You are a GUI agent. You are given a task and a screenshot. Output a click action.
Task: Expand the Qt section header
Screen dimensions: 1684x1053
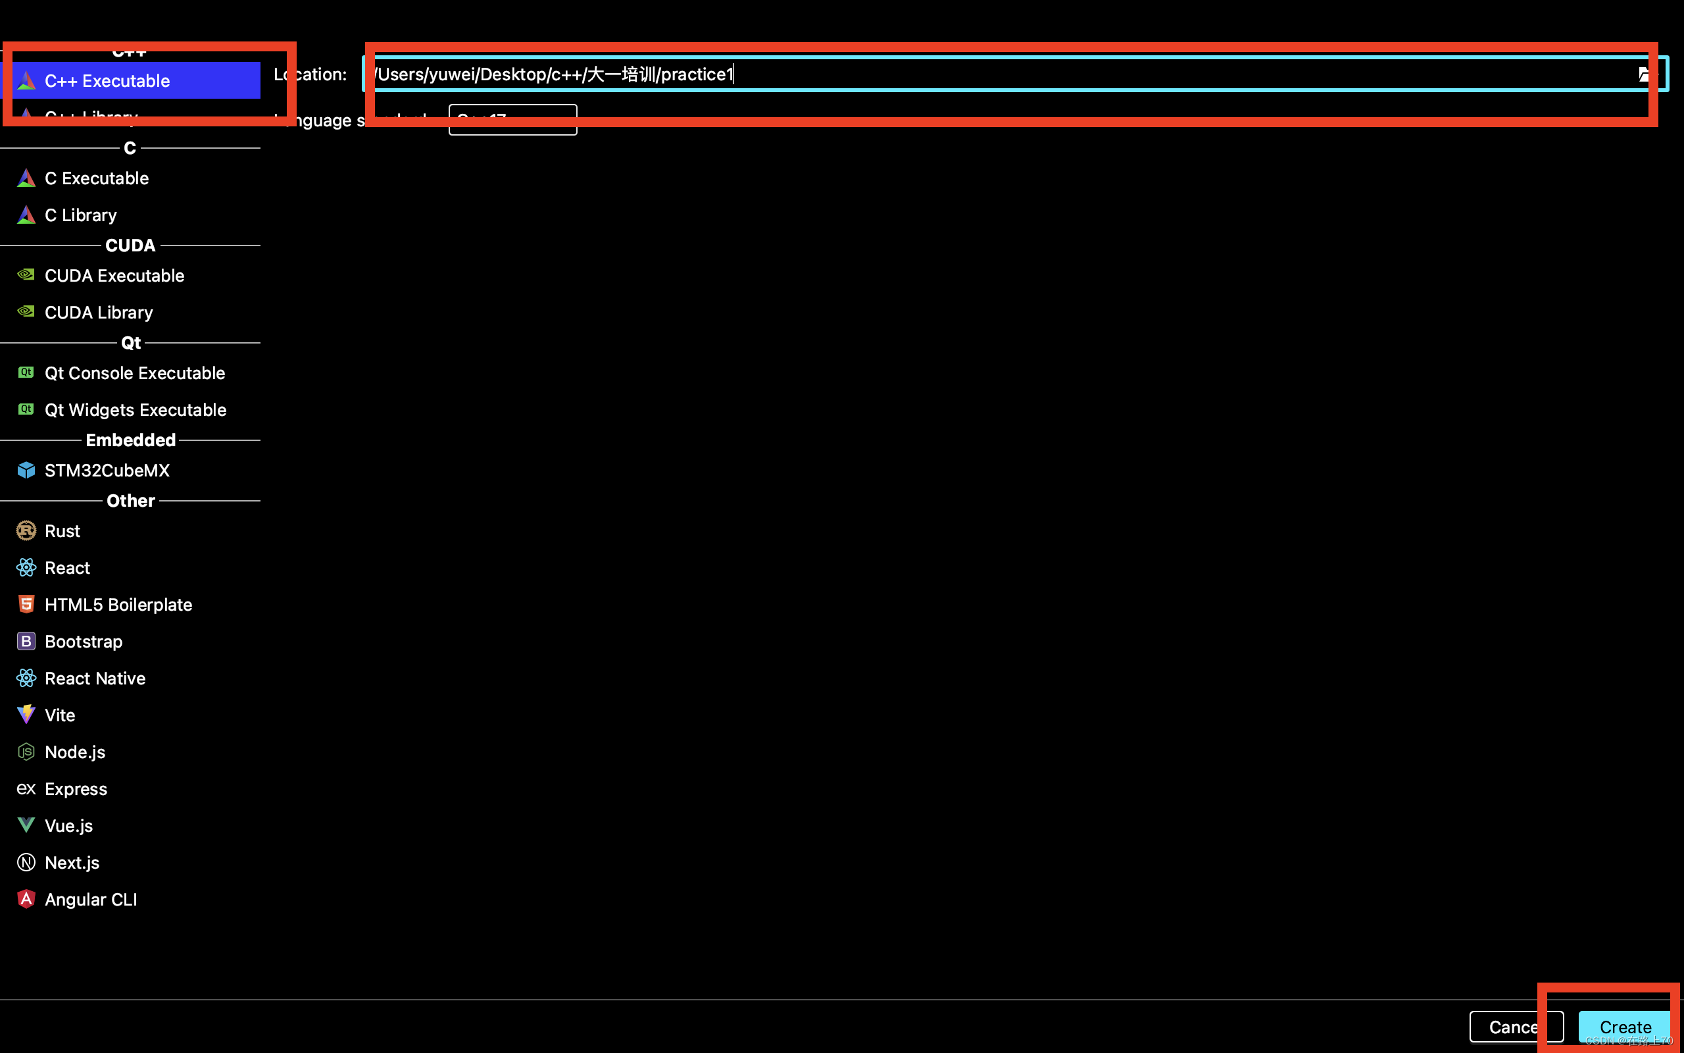click(x=131, y=342)
